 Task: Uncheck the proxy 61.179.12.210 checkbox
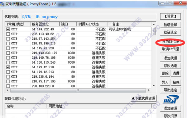(8, 67)
